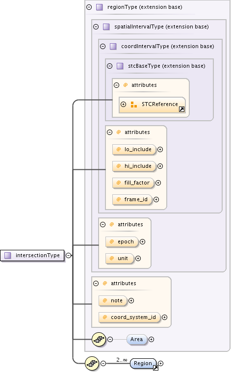Click the Region reference arrow icon
This screenshot has width=231, height=373.
tap(155, 368)
